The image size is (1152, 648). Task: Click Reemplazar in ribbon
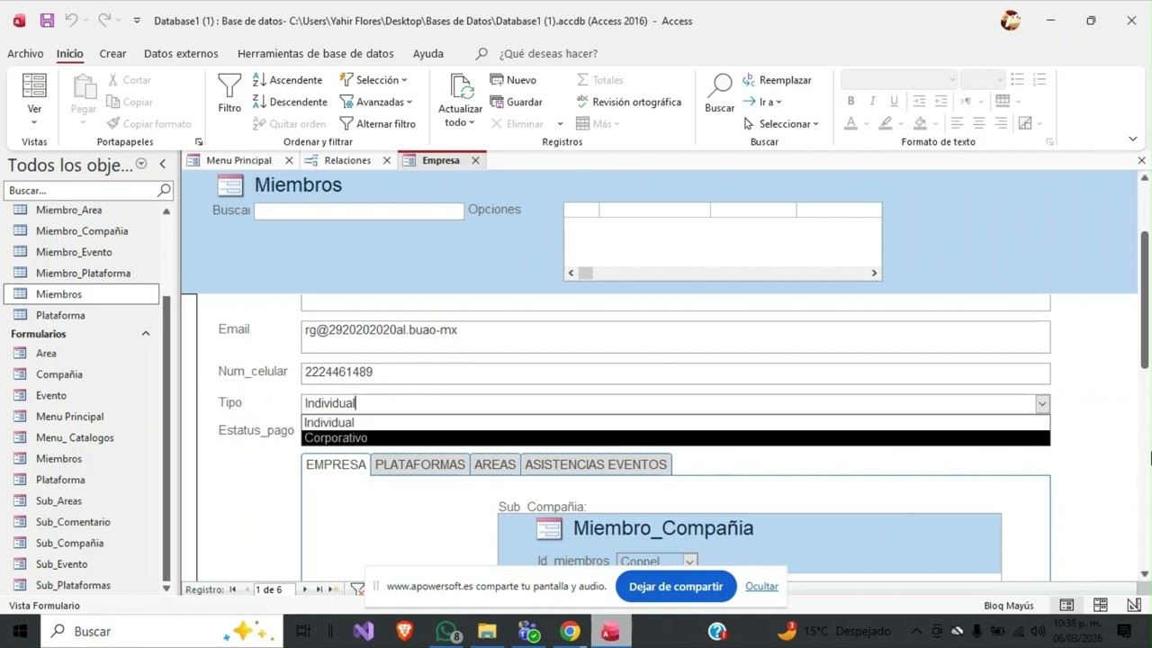777,80
